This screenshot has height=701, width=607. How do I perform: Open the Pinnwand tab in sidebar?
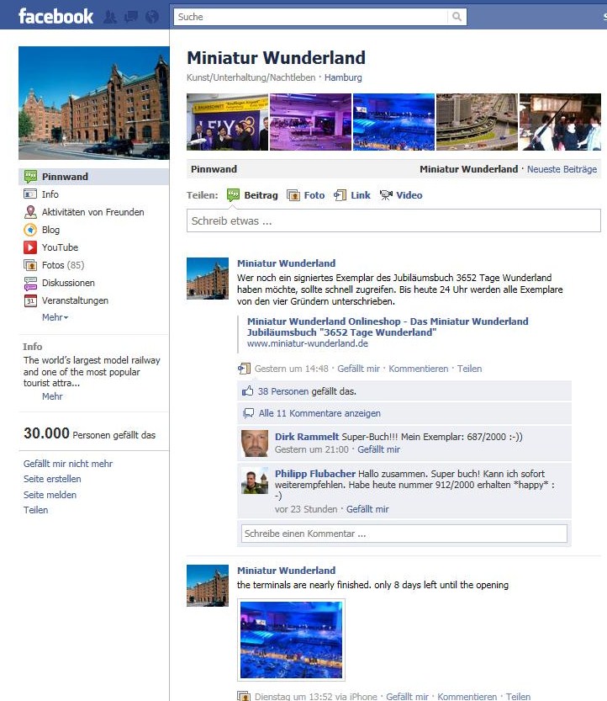[93, 177]
